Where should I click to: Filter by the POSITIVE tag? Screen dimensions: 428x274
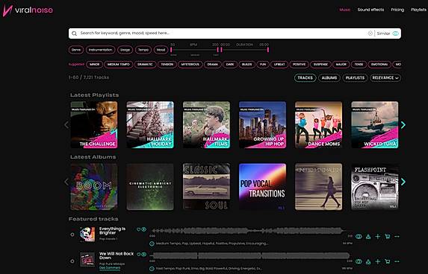point(299,65)
